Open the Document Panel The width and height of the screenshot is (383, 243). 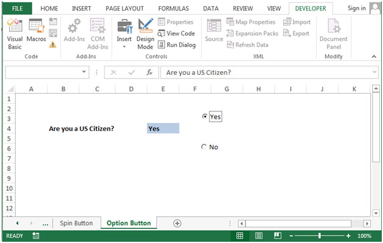coord(334,34)
